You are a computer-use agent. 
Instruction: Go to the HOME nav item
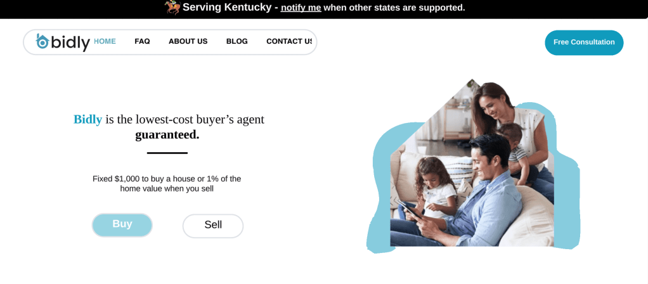105,41
